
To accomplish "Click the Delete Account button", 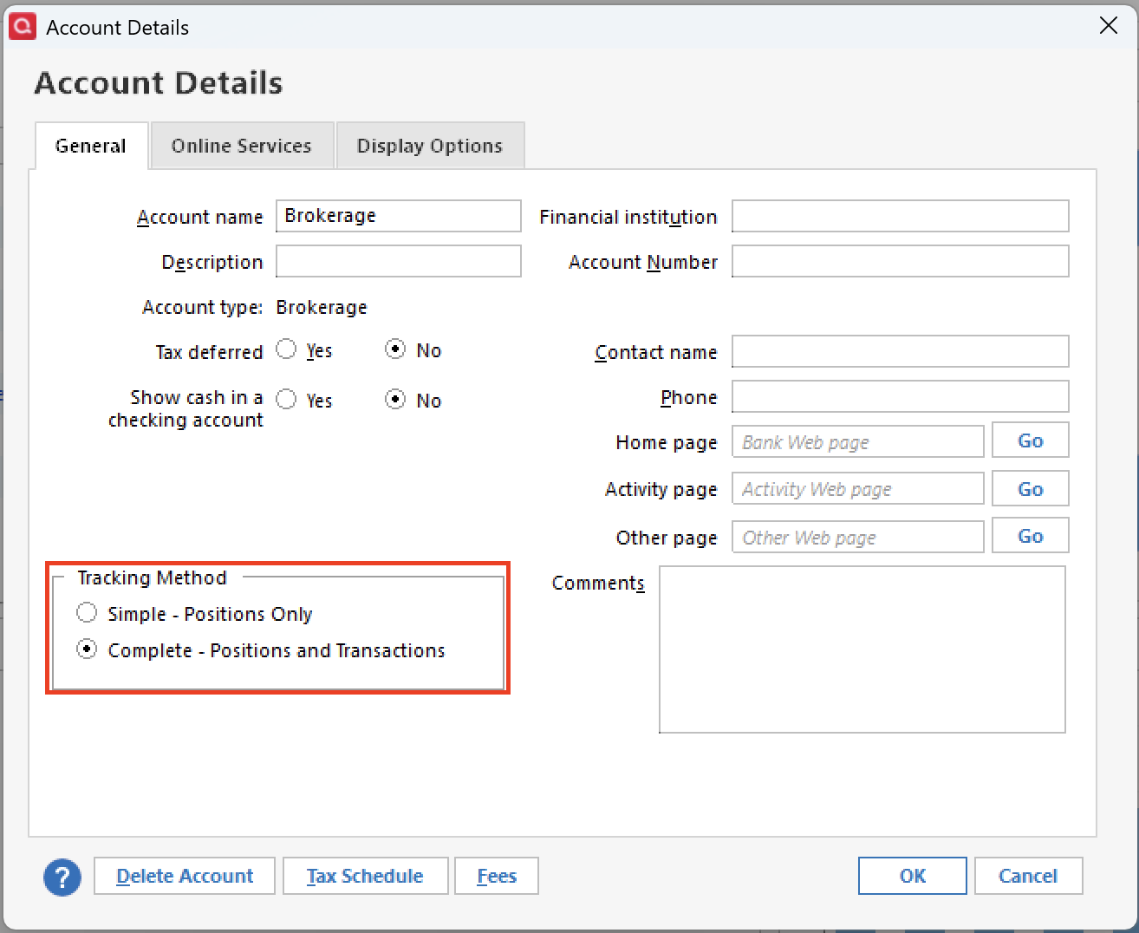I will click(185, 876).
